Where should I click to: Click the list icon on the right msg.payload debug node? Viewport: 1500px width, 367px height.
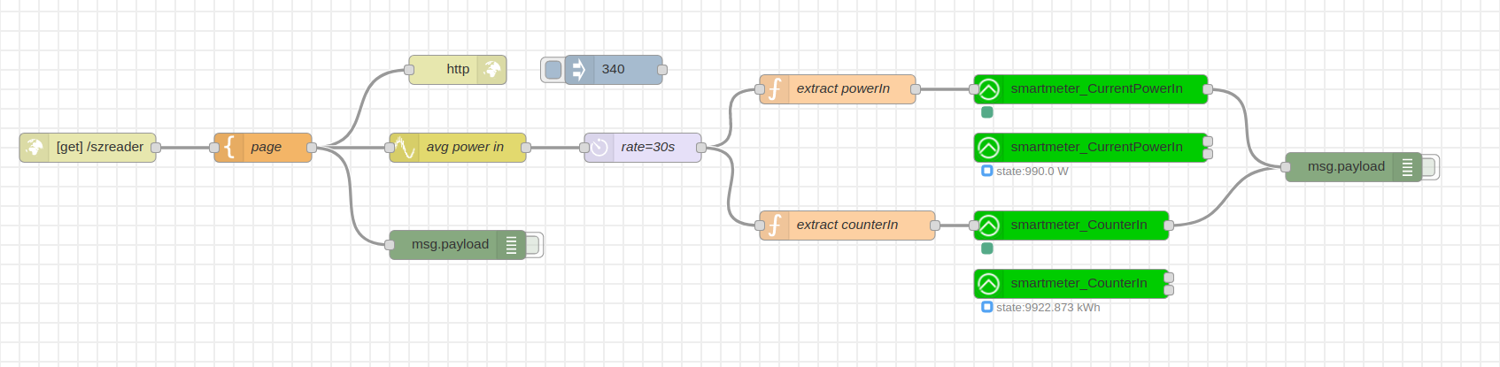[1407, 167]
